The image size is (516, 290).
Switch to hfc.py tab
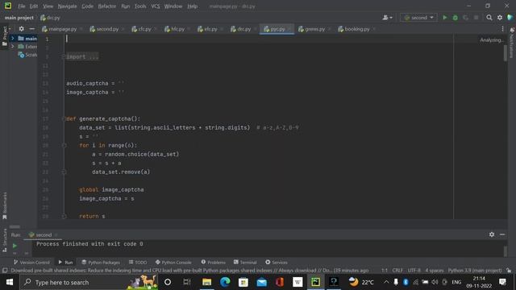tap(175, 29)
